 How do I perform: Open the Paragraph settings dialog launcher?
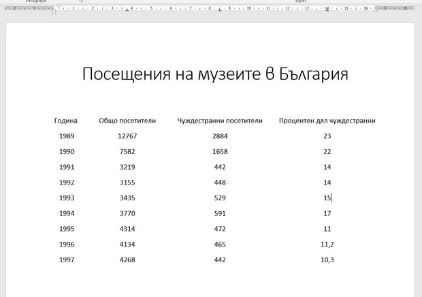pyautogui.click(x=81, y=1)
